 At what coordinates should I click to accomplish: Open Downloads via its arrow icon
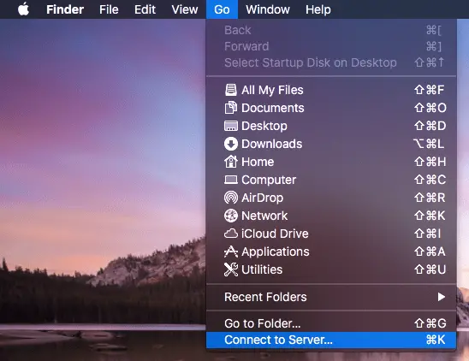[230, 144]
